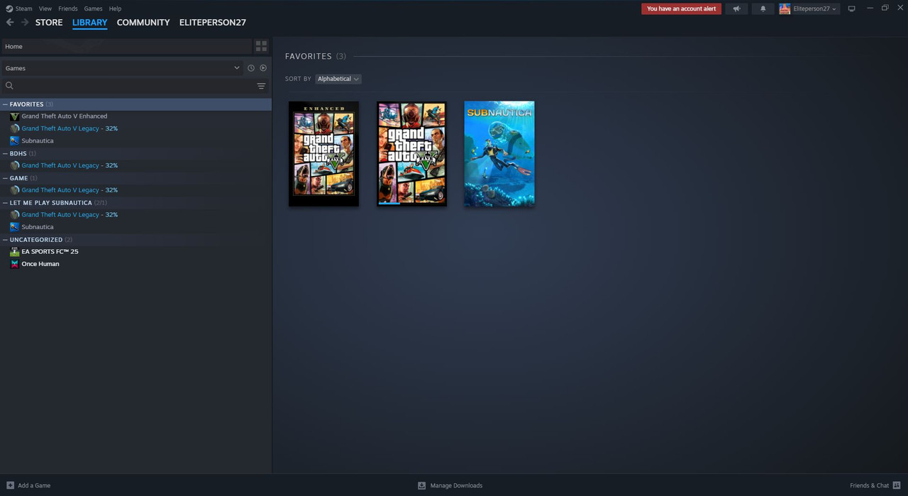This screenshot has height=496, width=908.
Task: Open the Subnautica cover art
Action: pos(499,154)
